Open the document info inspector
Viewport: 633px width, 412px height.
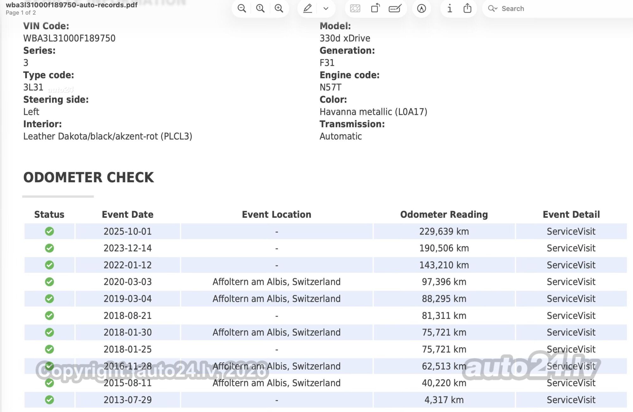(x=449, y=9)
